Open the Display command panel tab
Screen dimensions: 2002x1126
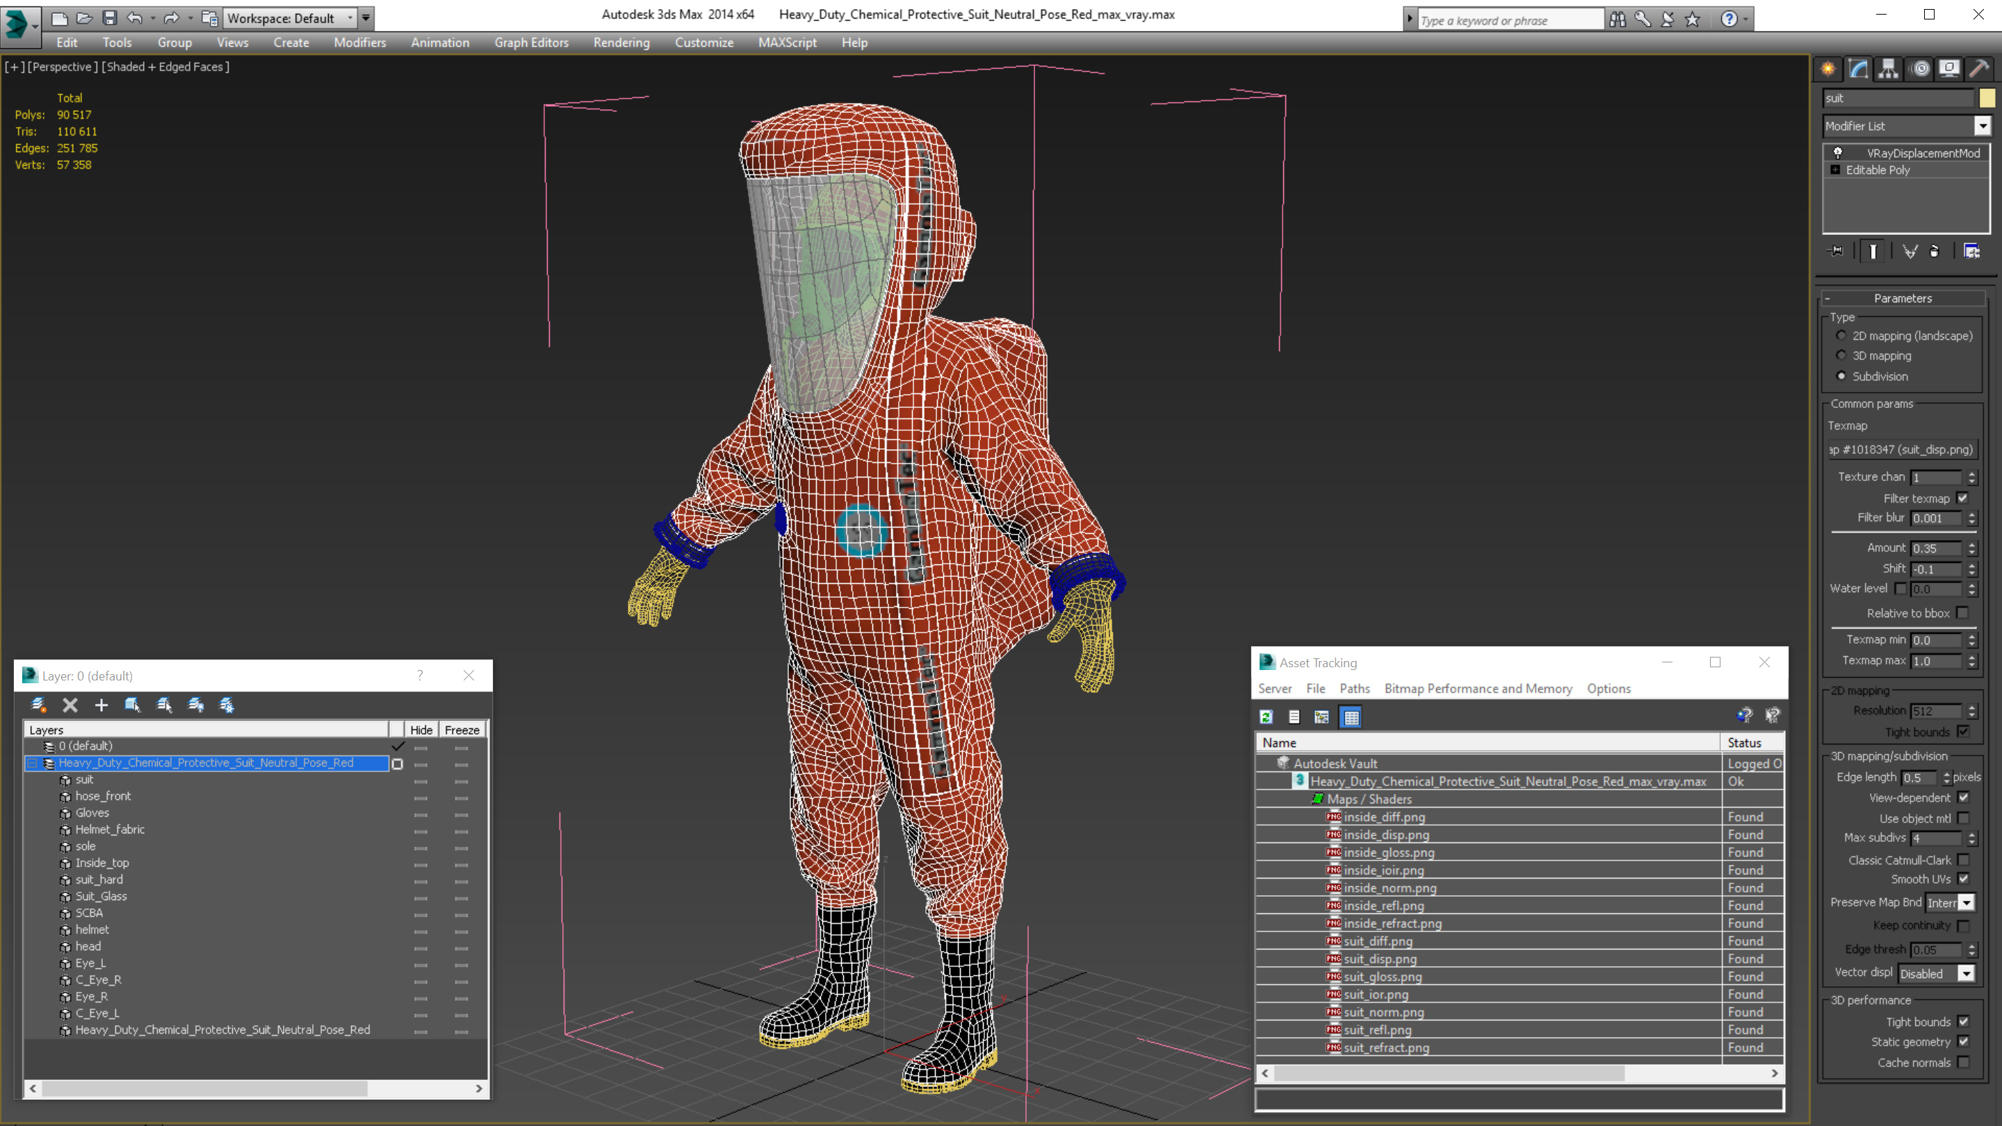[1949, 70]
